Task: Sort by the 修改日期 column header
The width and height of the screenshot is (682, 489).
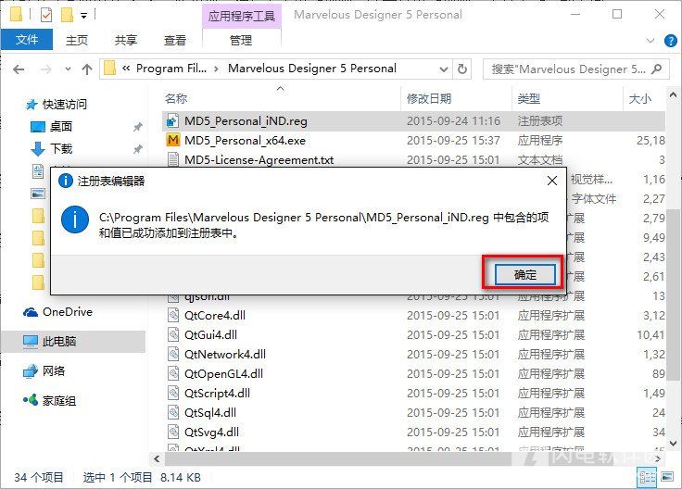Action: click(428, 99)
